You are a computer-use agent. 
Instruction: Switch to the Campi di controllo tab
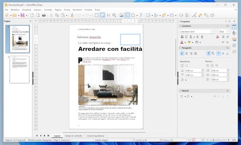tap(73, 136)
